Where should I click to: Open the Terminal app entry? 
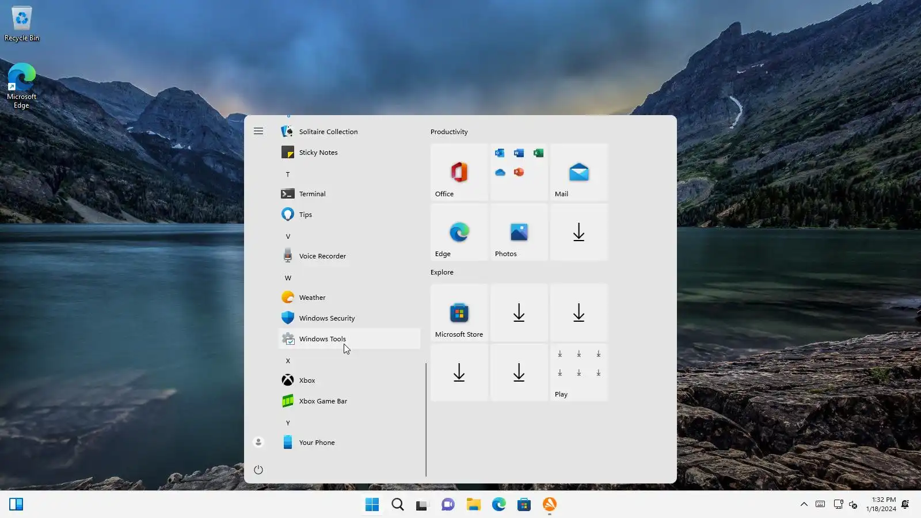click(x=349, y=194)
